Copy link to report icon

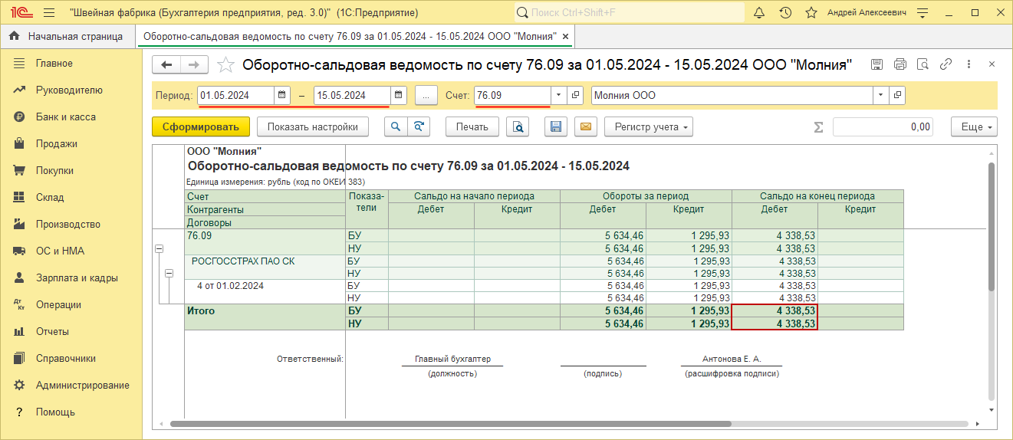pyautogui.click(x=946, y=64)
